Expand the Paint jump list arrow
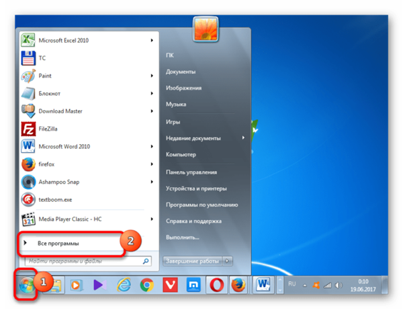 click(152, 76)
